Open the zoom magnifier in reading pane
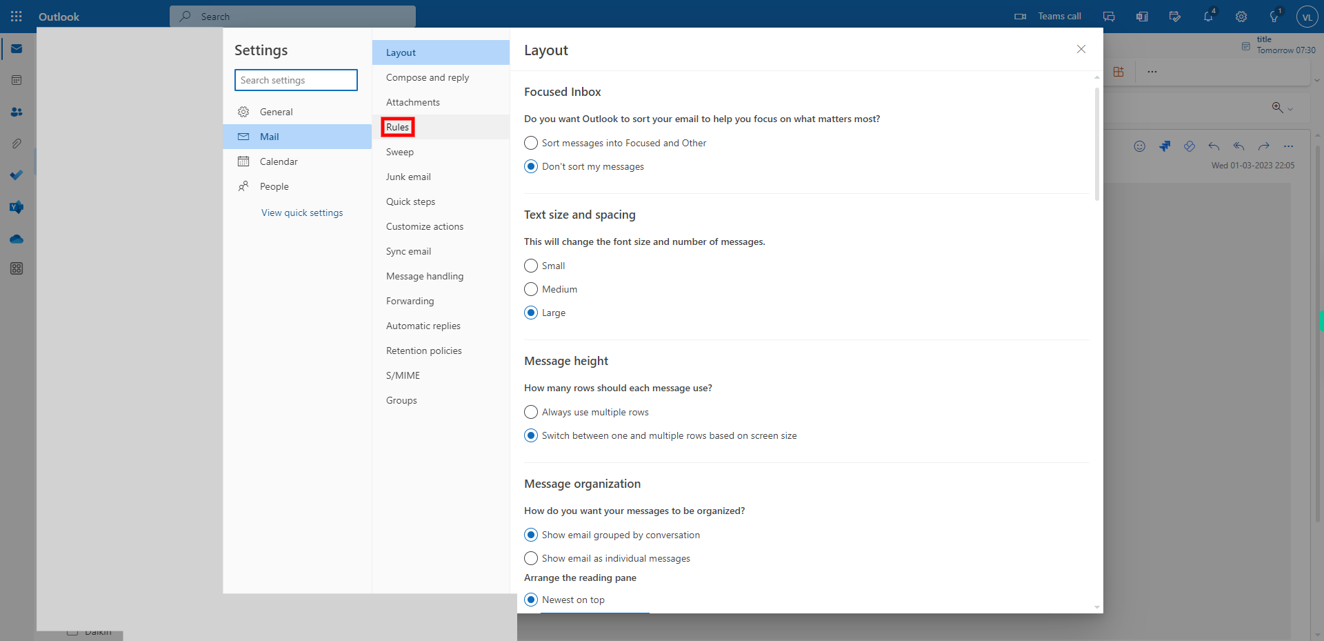This screenshot has width=1324, height=641. [x=1277, y=108]
